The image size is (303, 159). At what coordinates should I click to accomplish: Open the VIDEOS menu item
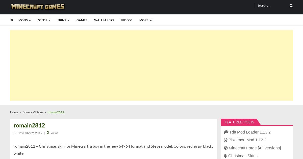pos(127,20)
